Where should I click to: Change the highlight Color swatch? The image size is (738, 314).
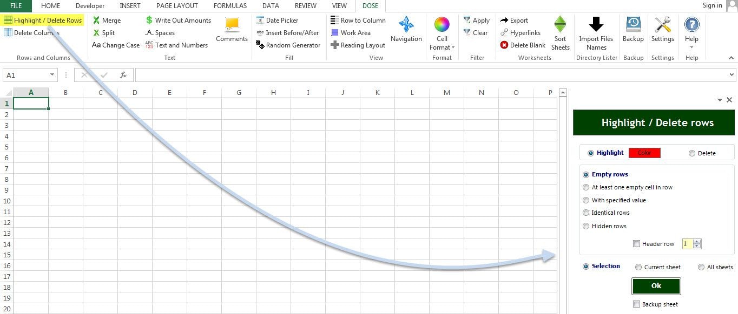click(x=644, y=153)
